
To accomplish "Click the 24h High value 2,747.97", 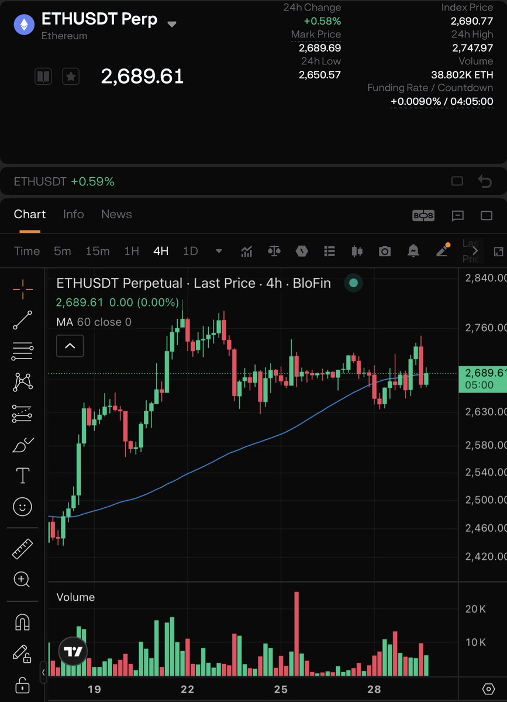I will [471, 47].
